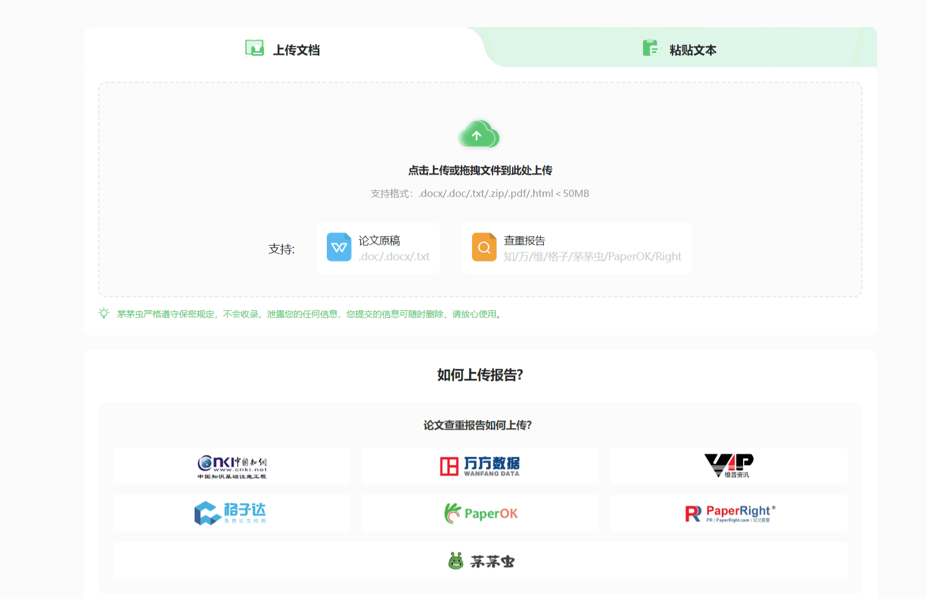Click the 论文查重报告如何上传? subheading
The width and height of the screenshot is (927, 599).
(477, 425)
